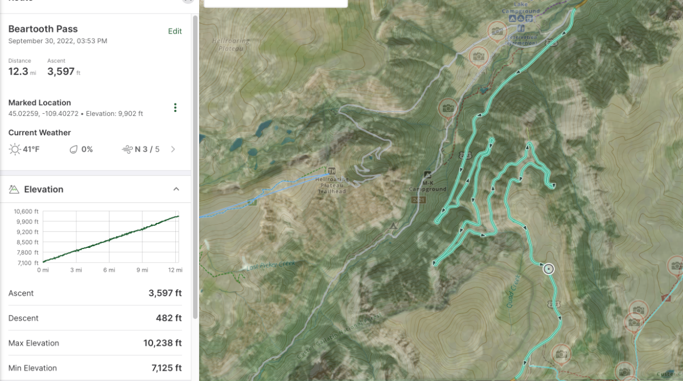
Task: Click the first tent icon under Lake Campground
Action: pos(512,19)
